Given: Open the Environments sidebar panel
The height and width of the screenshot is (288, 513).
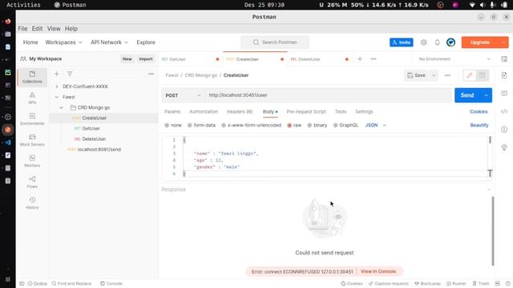Looking at the screenshot, I should [32, 119].
